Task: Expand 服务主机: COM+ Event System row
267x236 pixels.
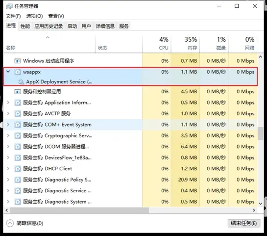Action: point(8,125)
